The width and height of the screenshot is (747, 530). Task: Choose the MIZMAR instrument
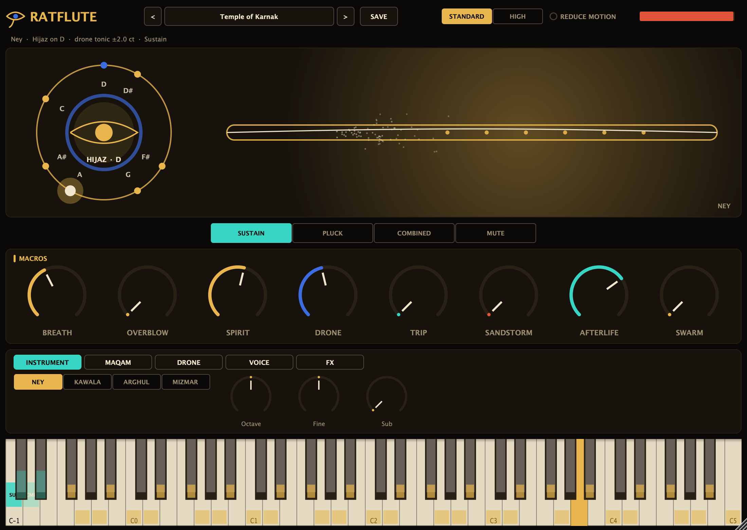[x=185, y=382]
